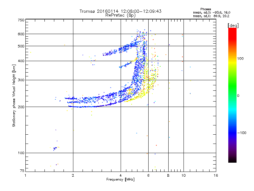Click the y-axis "75" tick label

pyautogui.click(x=22, y=171)
